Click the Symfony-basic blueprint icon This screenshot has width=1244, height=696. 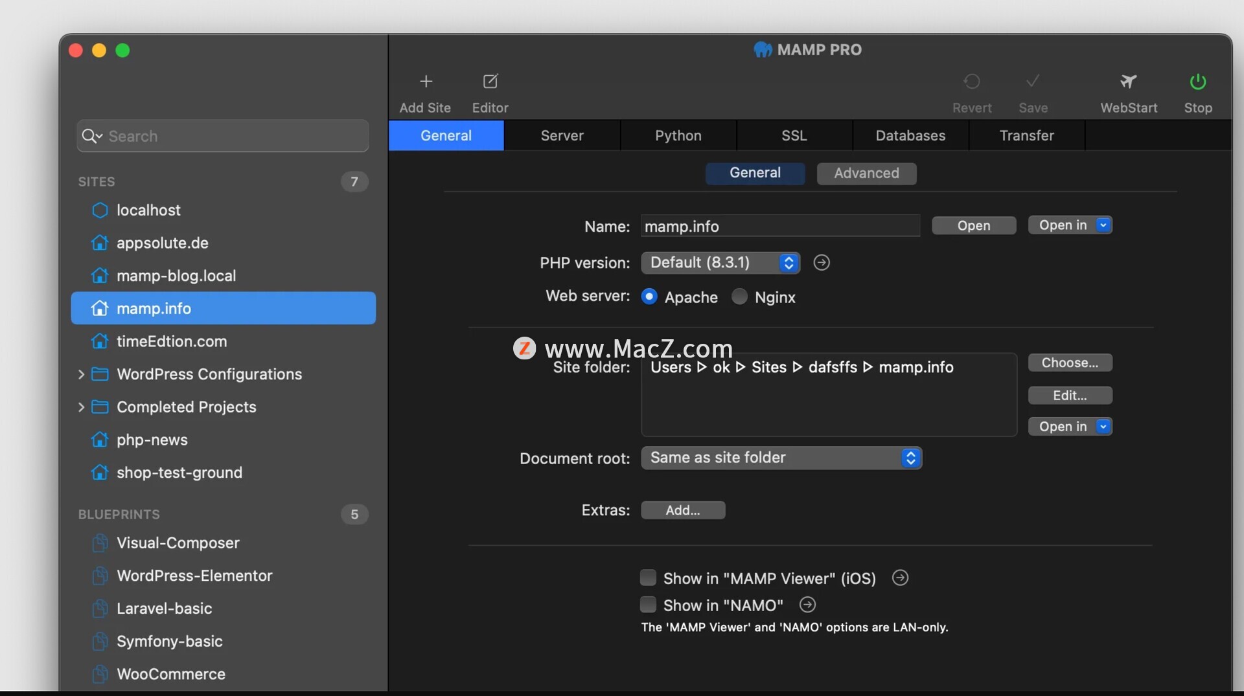(100, 642)
